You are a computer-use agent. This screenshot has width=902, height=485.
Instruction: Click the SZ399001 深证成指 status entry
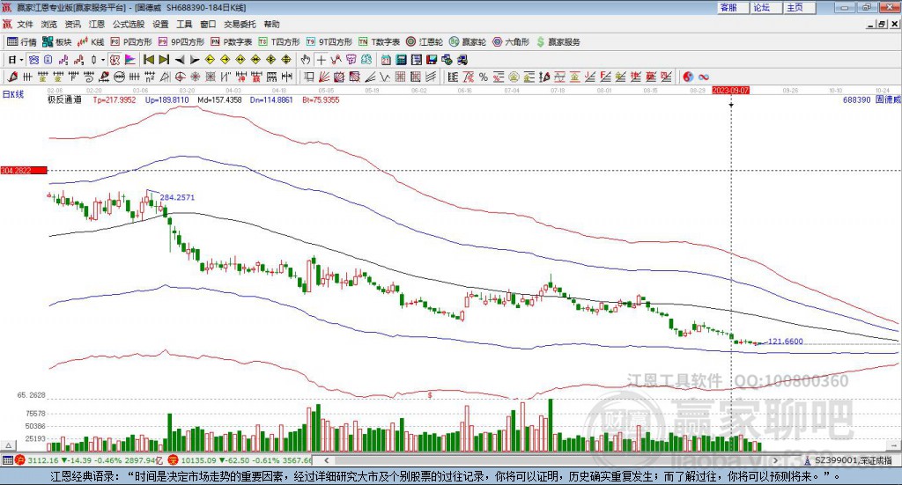click(848, 460)
